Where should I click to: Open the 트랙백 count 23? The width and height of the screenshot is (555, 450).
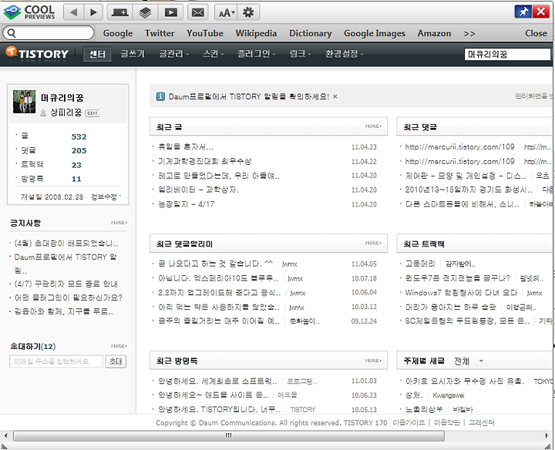pos(76,165)
